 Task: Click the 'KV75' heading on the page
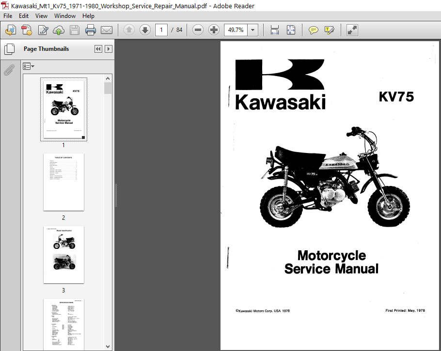(x=396, y=97)
